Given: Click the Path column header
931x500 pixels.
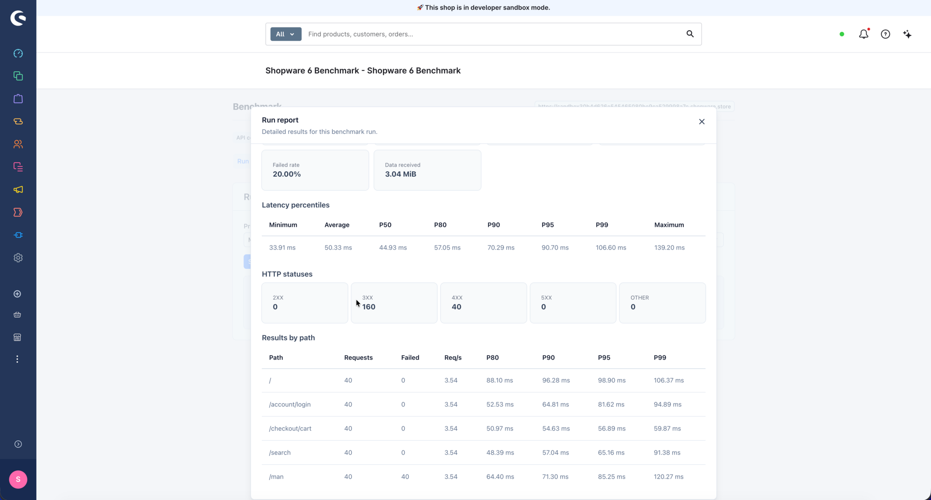Looking at the screenshot, I should click(x=276, y=357).
